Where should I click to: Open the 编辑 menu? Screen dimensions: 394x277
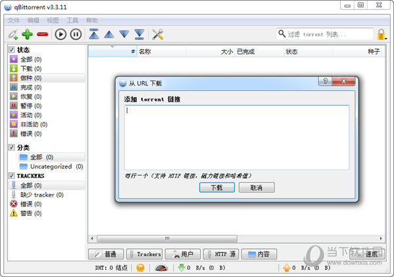click(33, 20)
